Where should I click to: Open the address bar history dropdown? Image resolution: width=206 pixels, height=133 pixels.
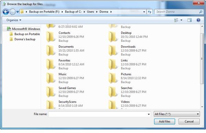tap(144, 12)
